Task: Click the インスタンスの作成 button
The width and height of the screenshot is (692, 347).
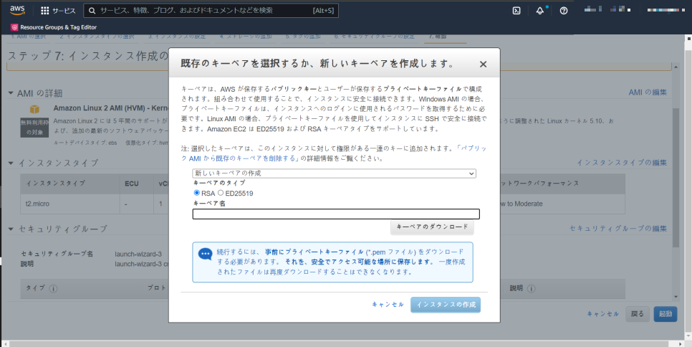Action: tap(446, 305)
